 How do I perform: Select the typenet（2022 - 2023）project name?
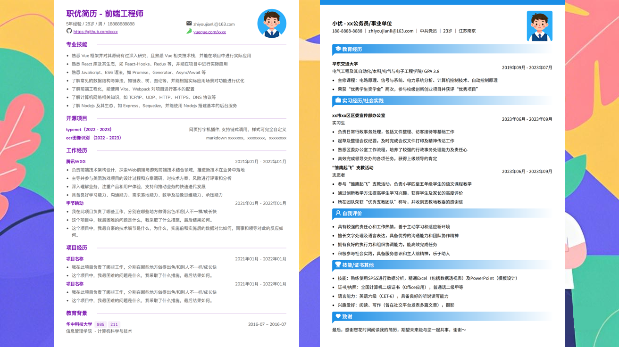tap(89, 129)
